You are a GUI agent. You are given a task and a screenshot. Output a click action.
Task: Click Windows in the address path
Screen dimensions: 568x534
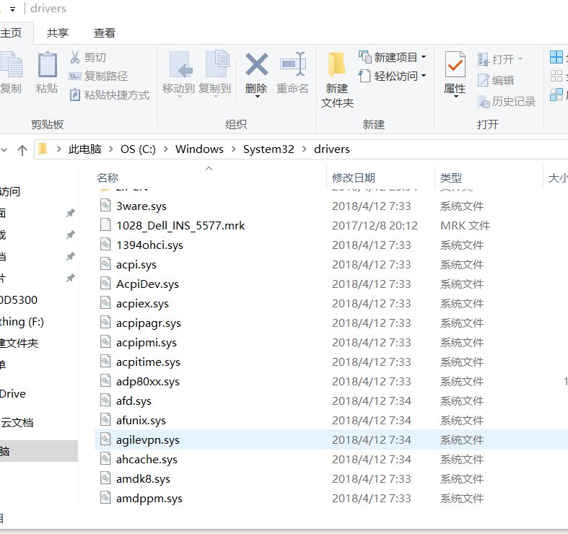pyautogui.click(x=199, y=149)
